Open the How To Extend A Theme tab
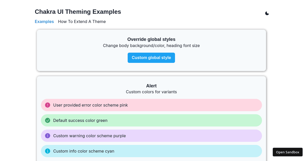The width and height of the screenshot is (307, 161). (x=82, y=21)
